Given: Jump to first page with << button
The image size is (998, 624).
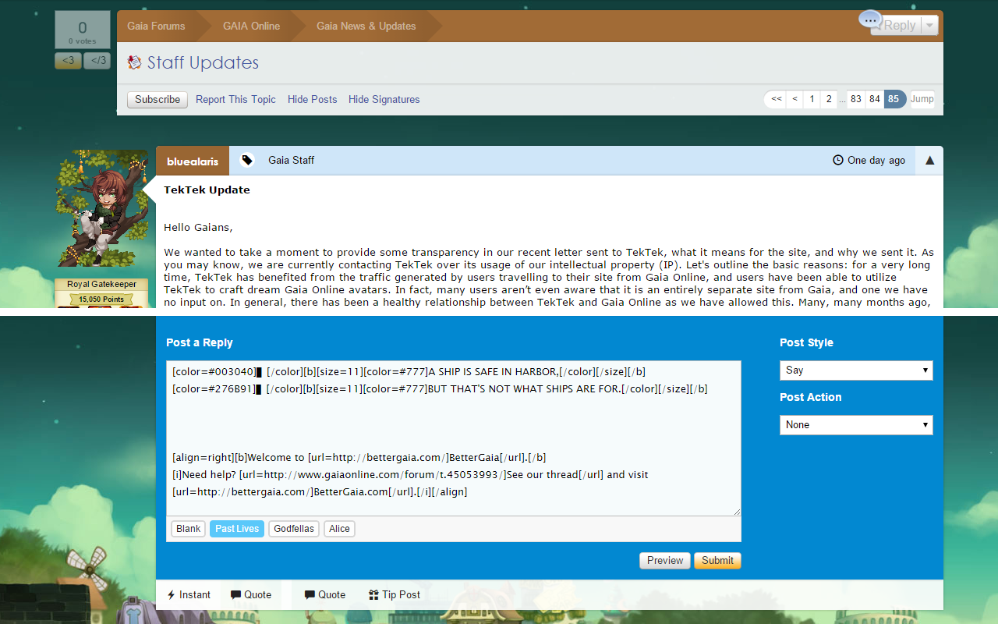Looking at the screenshot, I should 776,99.
